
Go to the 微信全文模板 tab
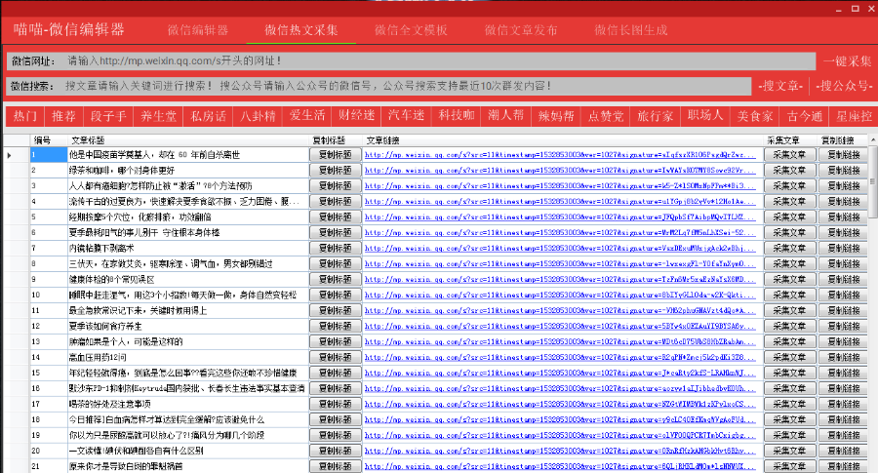coord(411,30)
